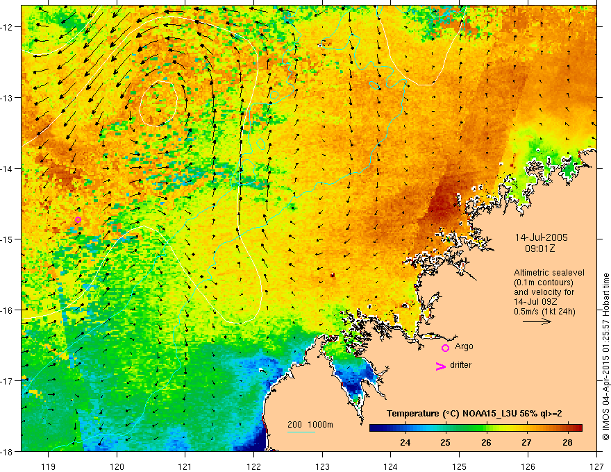Screen dimensions: 611x472
Task: Click the cyan depth contour legend line
Action: pyautogui.click(x=301, y=432)
